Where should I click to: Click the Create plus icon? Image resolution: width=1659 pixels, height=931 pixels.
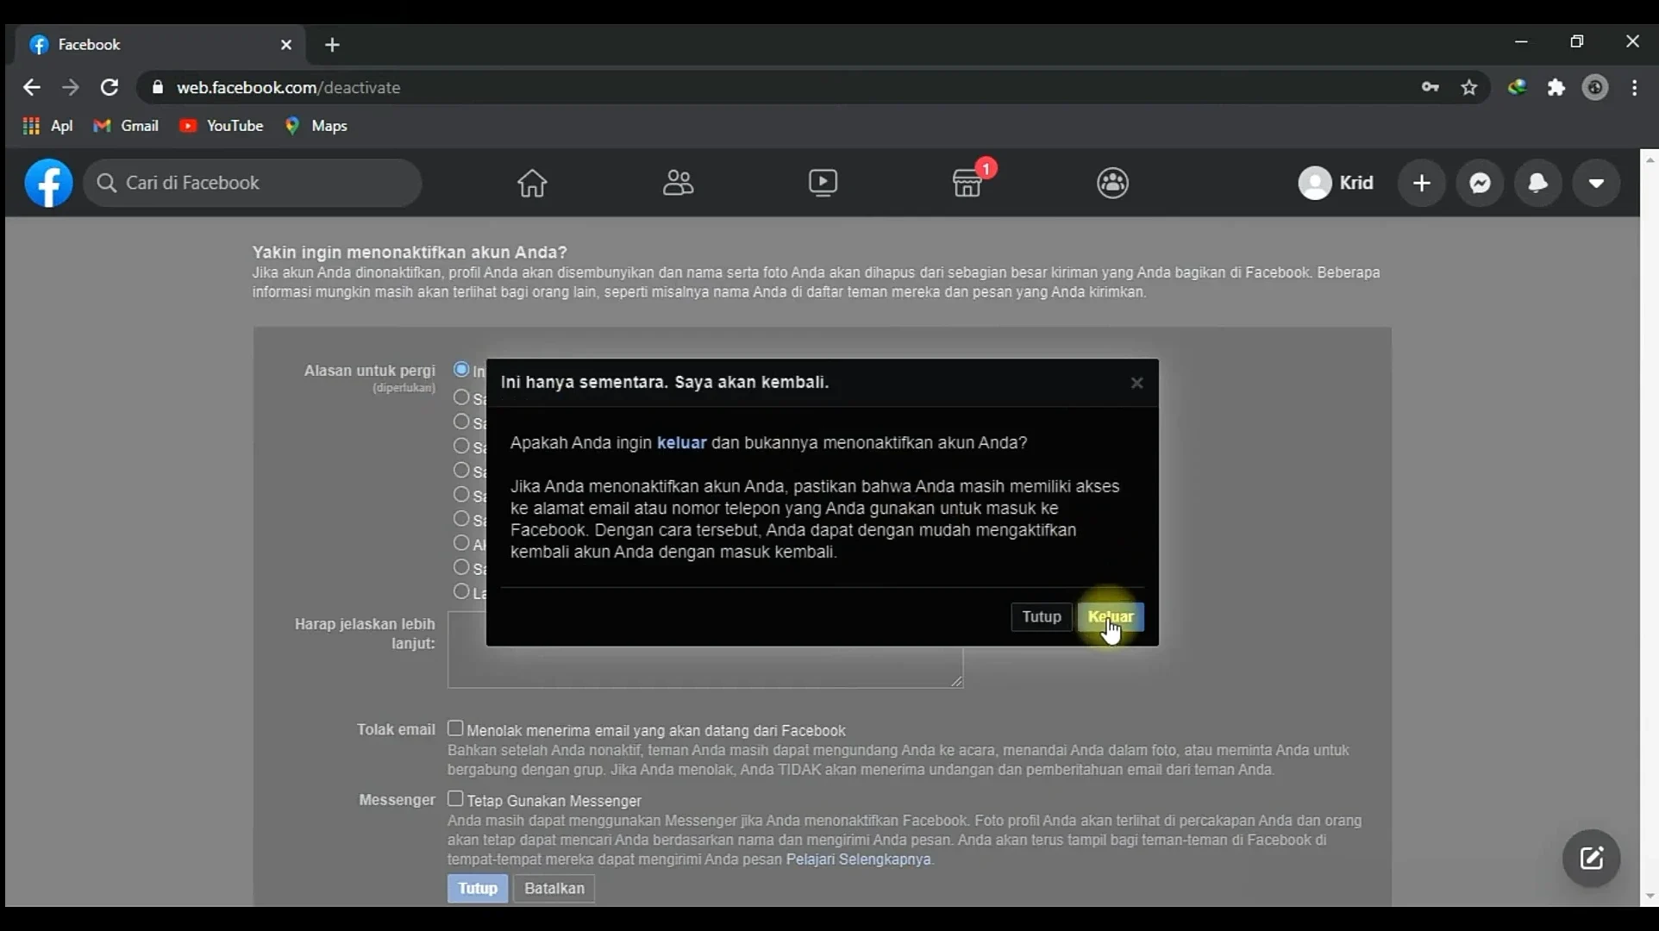[1422, 183]
